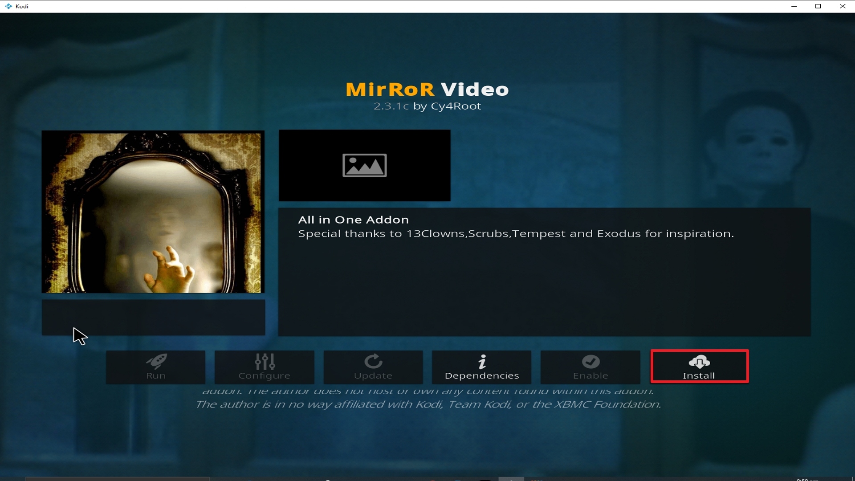Click the Enable checkmark button
This screenshot has width=855, height=481.
590,367
